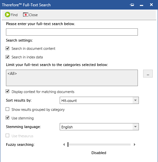Enable Show results grouped by category

click(8, 109)
